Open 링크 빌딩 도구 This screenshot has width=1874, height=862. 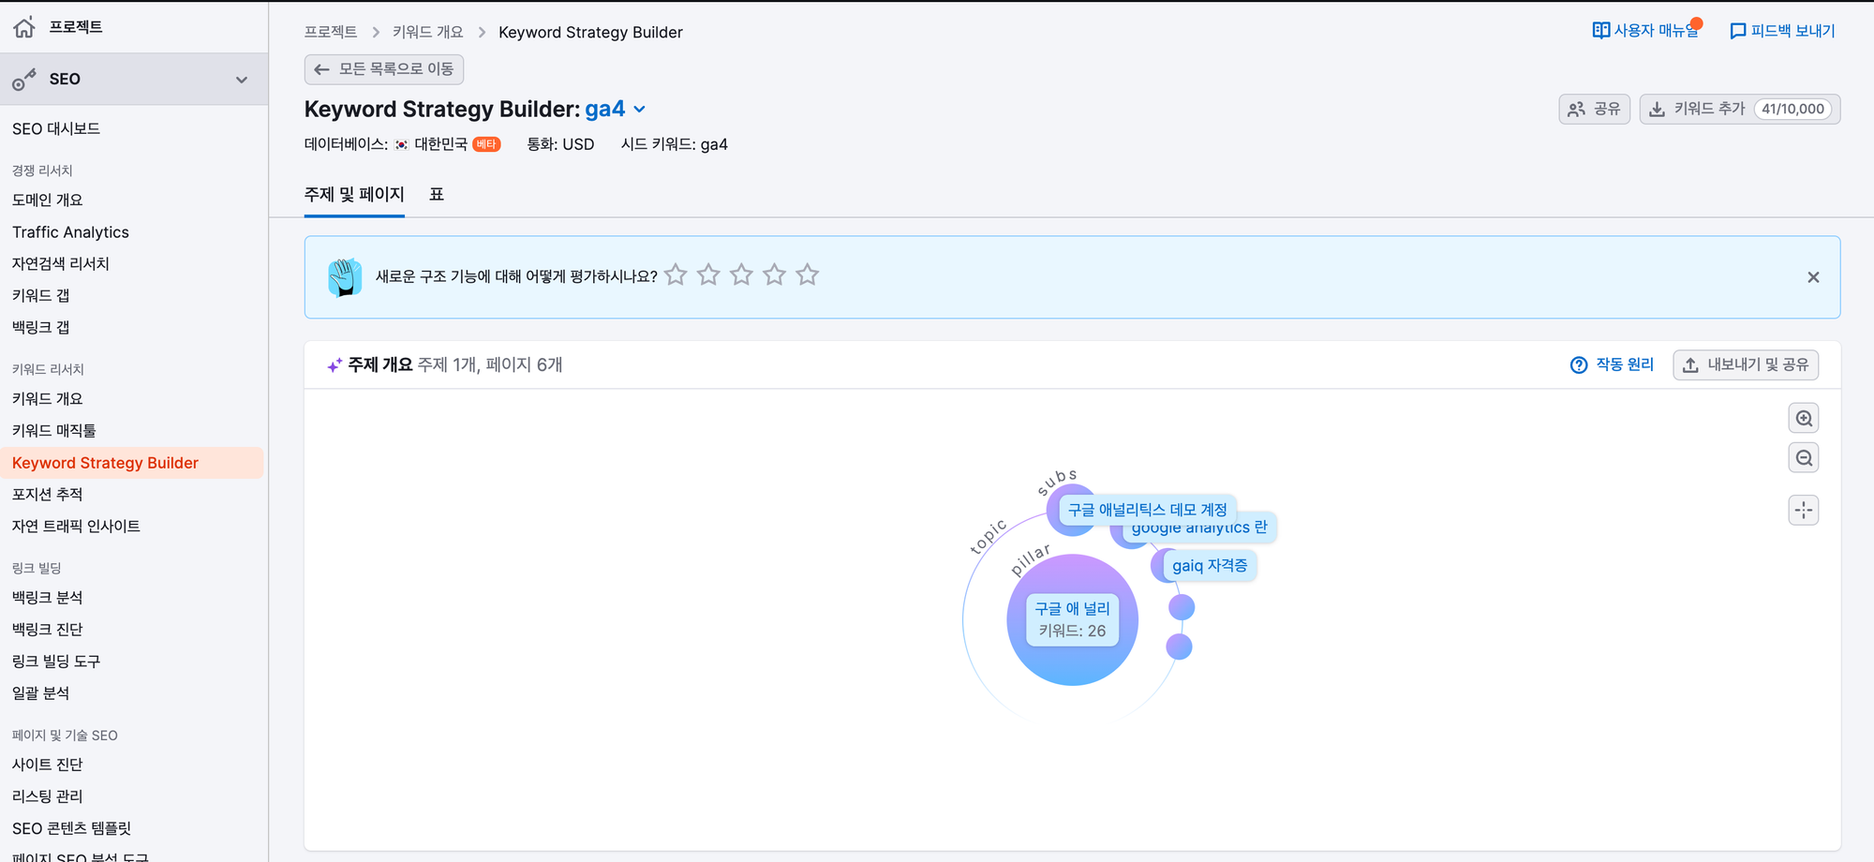point(56,661)
